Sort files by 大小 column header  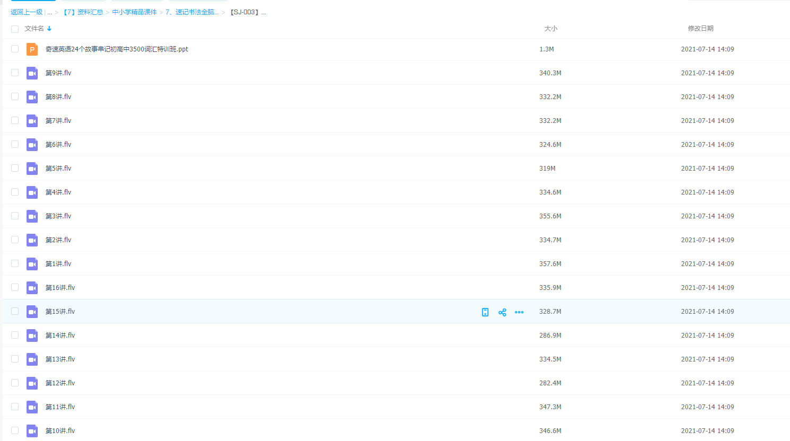click(x=551, y=29)
